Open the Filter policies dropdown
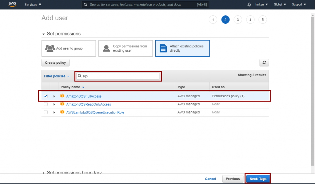The image size is (315, 184). point(57,76)
